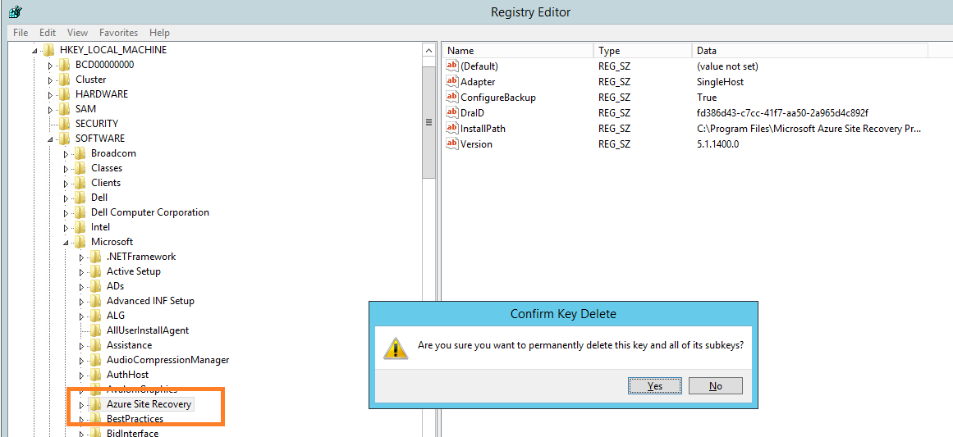Click the SingleHost data value

pyautogui.click(x=720, y=81)
